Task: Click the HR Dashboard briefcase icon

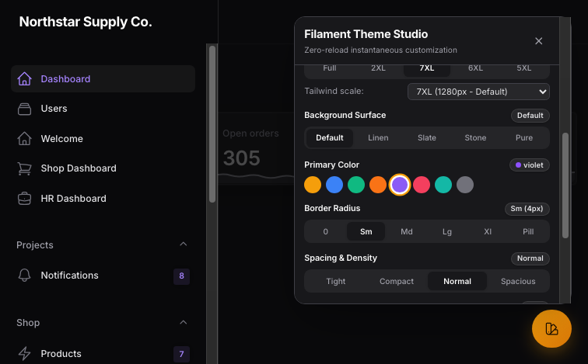Action: click(24, 198)
